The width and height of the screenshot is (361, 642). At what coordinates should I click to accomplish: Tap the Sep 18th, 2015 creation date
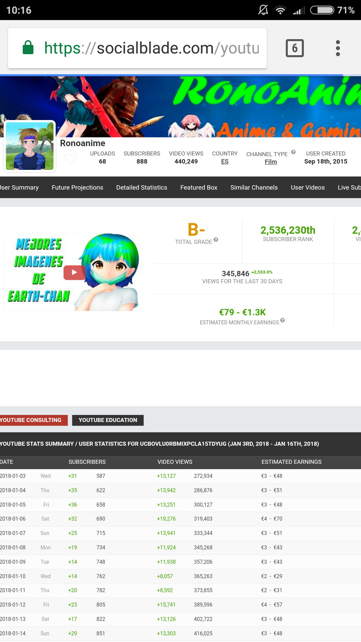[326, 162]
